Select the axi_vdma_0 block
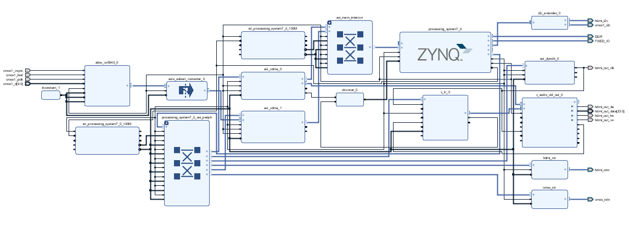The width and height of the screenshot is (629, 238). point(273,86)
